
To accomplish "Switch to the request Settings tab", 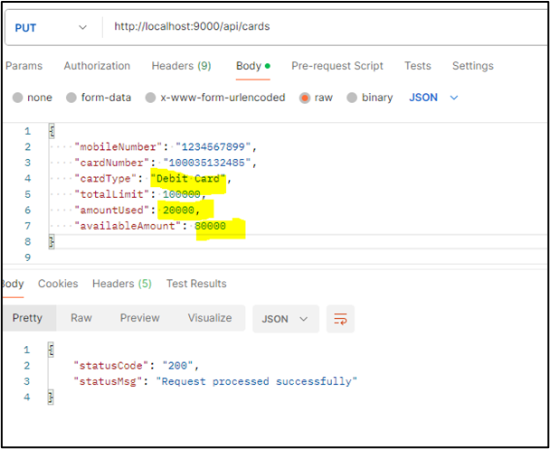I will tap(472, 66).
